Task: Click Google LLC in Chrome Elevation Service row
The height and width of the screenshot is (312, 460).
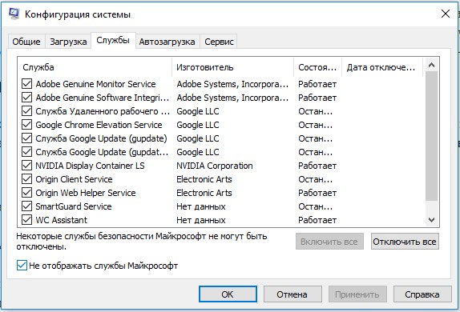Action: [198, 125]
